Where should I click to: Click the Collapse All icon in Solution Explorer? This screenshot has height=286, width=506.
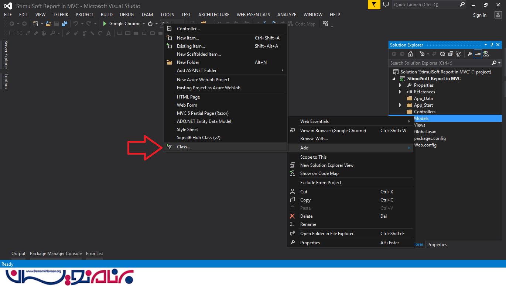click(x=451, y=54)
